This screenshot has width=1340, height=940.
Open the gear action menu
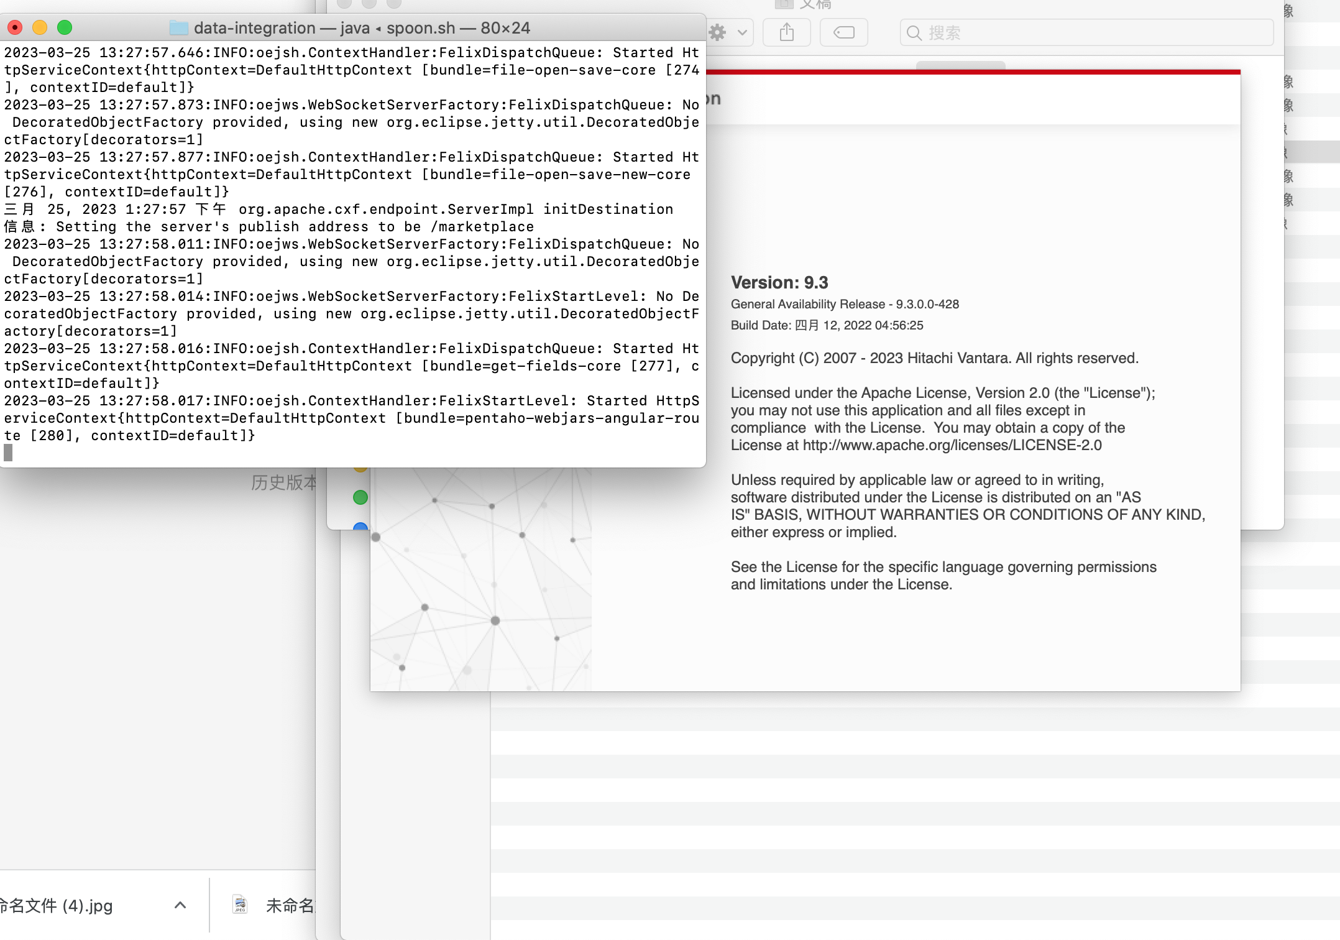tap(718, 32)
